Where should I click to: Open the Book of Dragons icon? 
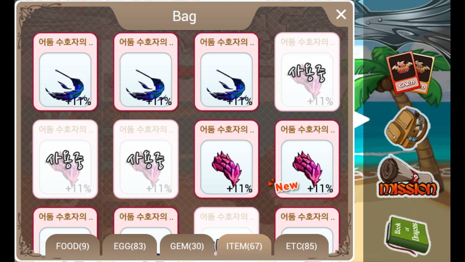(x=408, y=235)
